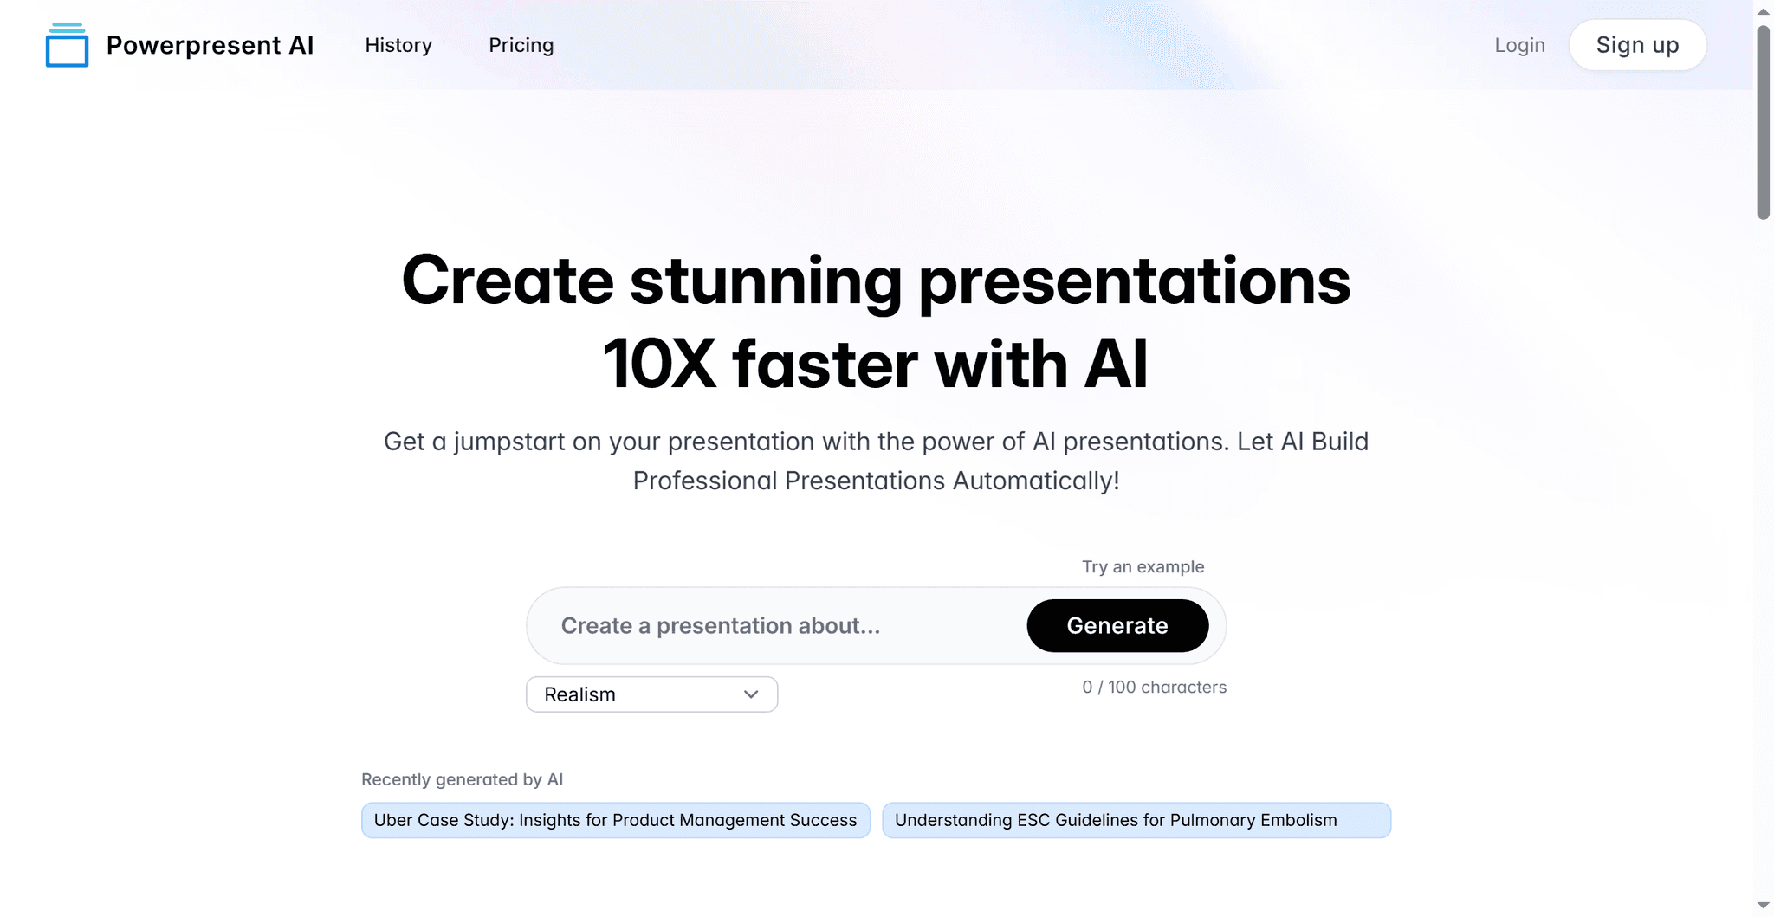This screenshot has width=1774, height=917.
Task: Click the Try an example link
Action: [x=1143, y=566]
